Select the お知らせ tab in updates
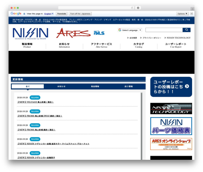Image resolution: width=203 pixels, height=172 pixels. [x=61, y=86]
